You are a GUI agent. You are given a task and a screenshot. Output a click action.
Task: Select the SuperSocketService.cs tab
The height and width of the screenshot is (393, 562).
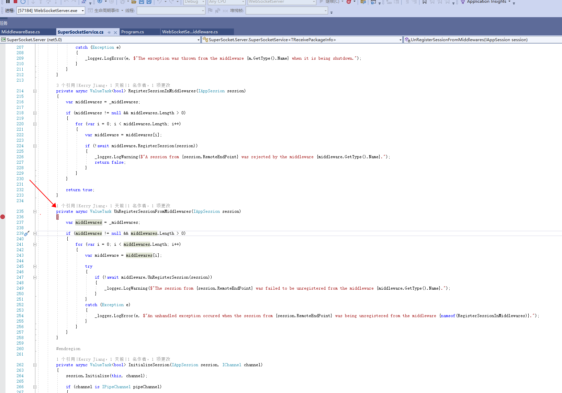click(81, 32)
